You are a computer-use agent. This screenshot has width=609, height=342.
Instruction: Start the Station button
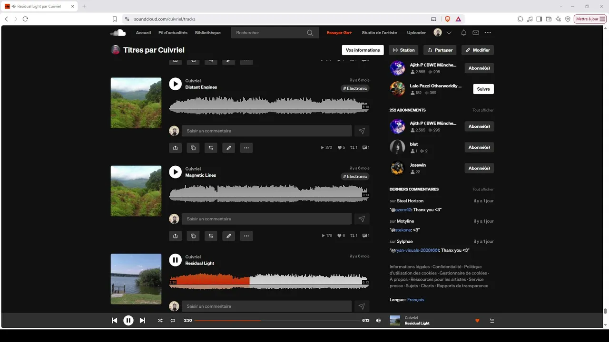pyautogui.click(x=403, y=50)
